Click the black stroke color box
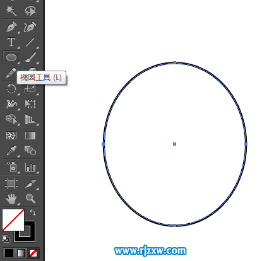The height and width of the screenshot is (261, 274). (x=30, y=236)
